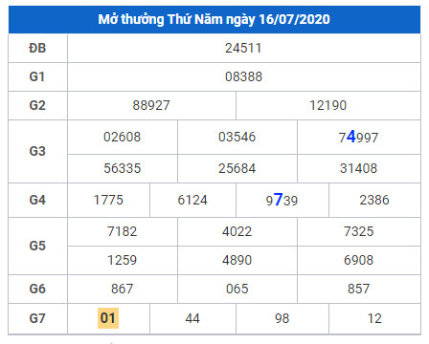The width and height of the screenshot is (429, 344).
Task: Select the G1 row label
Action: [x=37, y=76]
